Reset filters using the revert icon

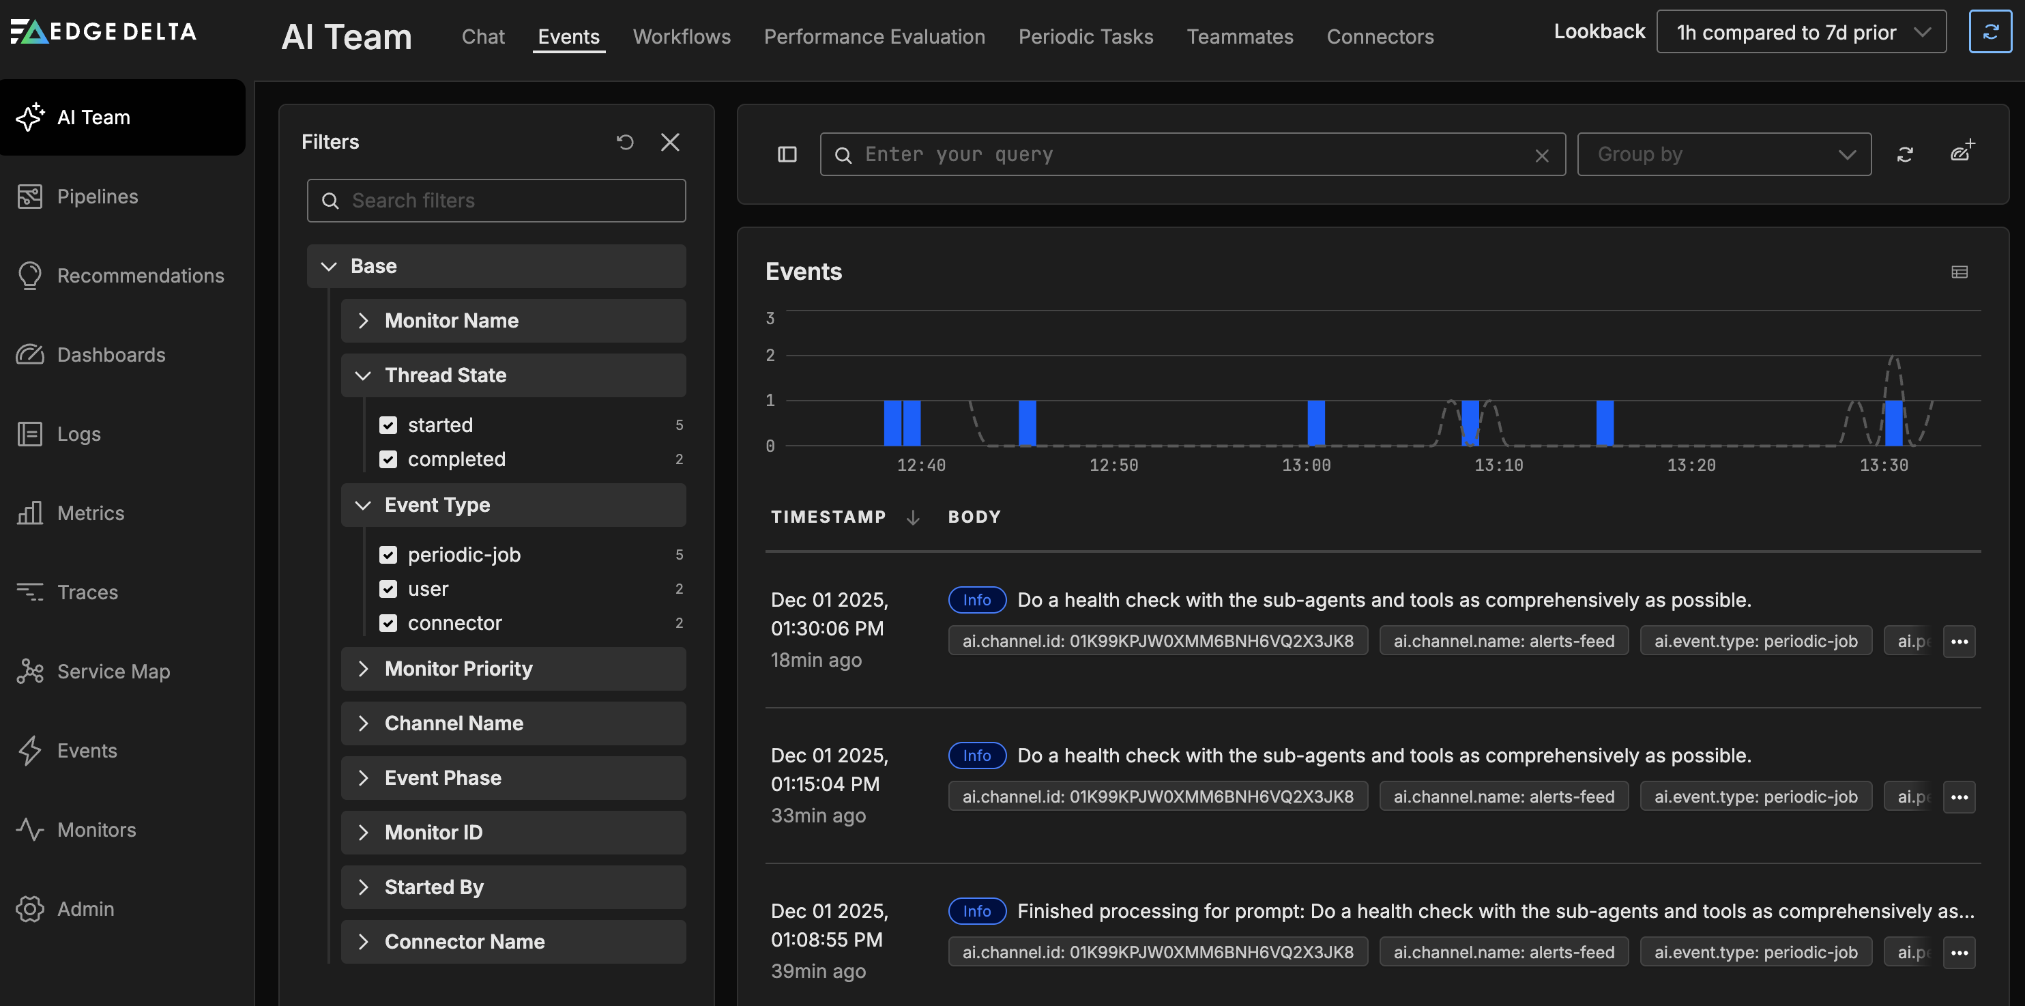point(625,141)
